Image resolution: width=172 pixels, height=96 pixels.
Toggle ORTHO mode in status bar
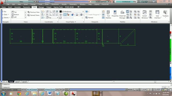point(24,90)
